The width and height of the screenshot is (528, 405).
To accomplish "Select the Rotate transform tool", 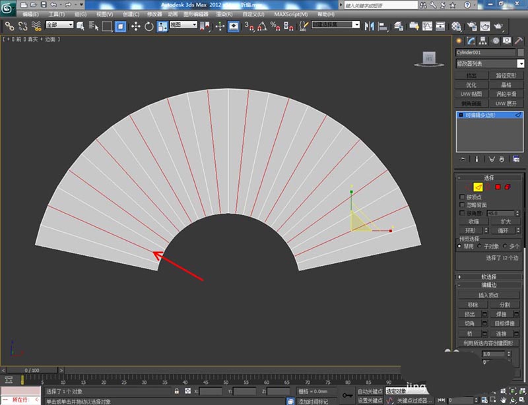I will point(149,26).
